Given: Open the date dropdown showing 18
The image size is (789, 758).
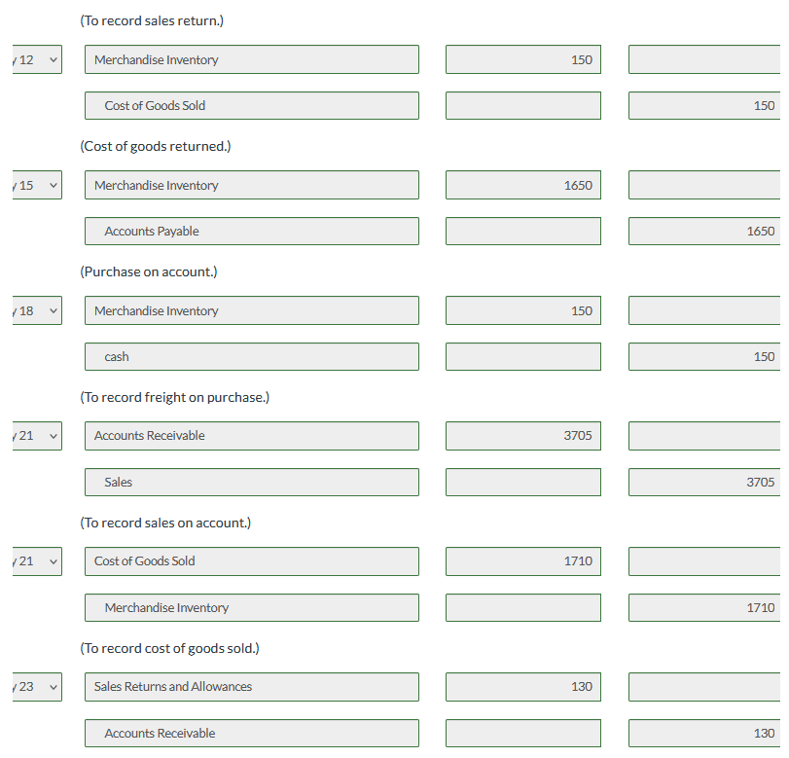Looking at the screenshot, I should pos(35,310).
